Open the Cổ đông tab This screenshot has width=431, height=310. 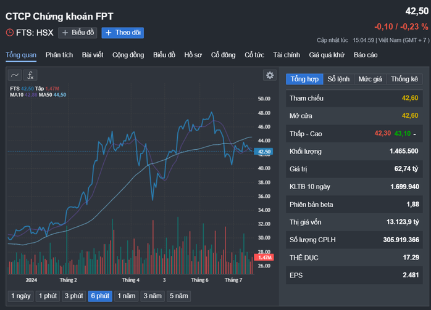coord(223,55)
